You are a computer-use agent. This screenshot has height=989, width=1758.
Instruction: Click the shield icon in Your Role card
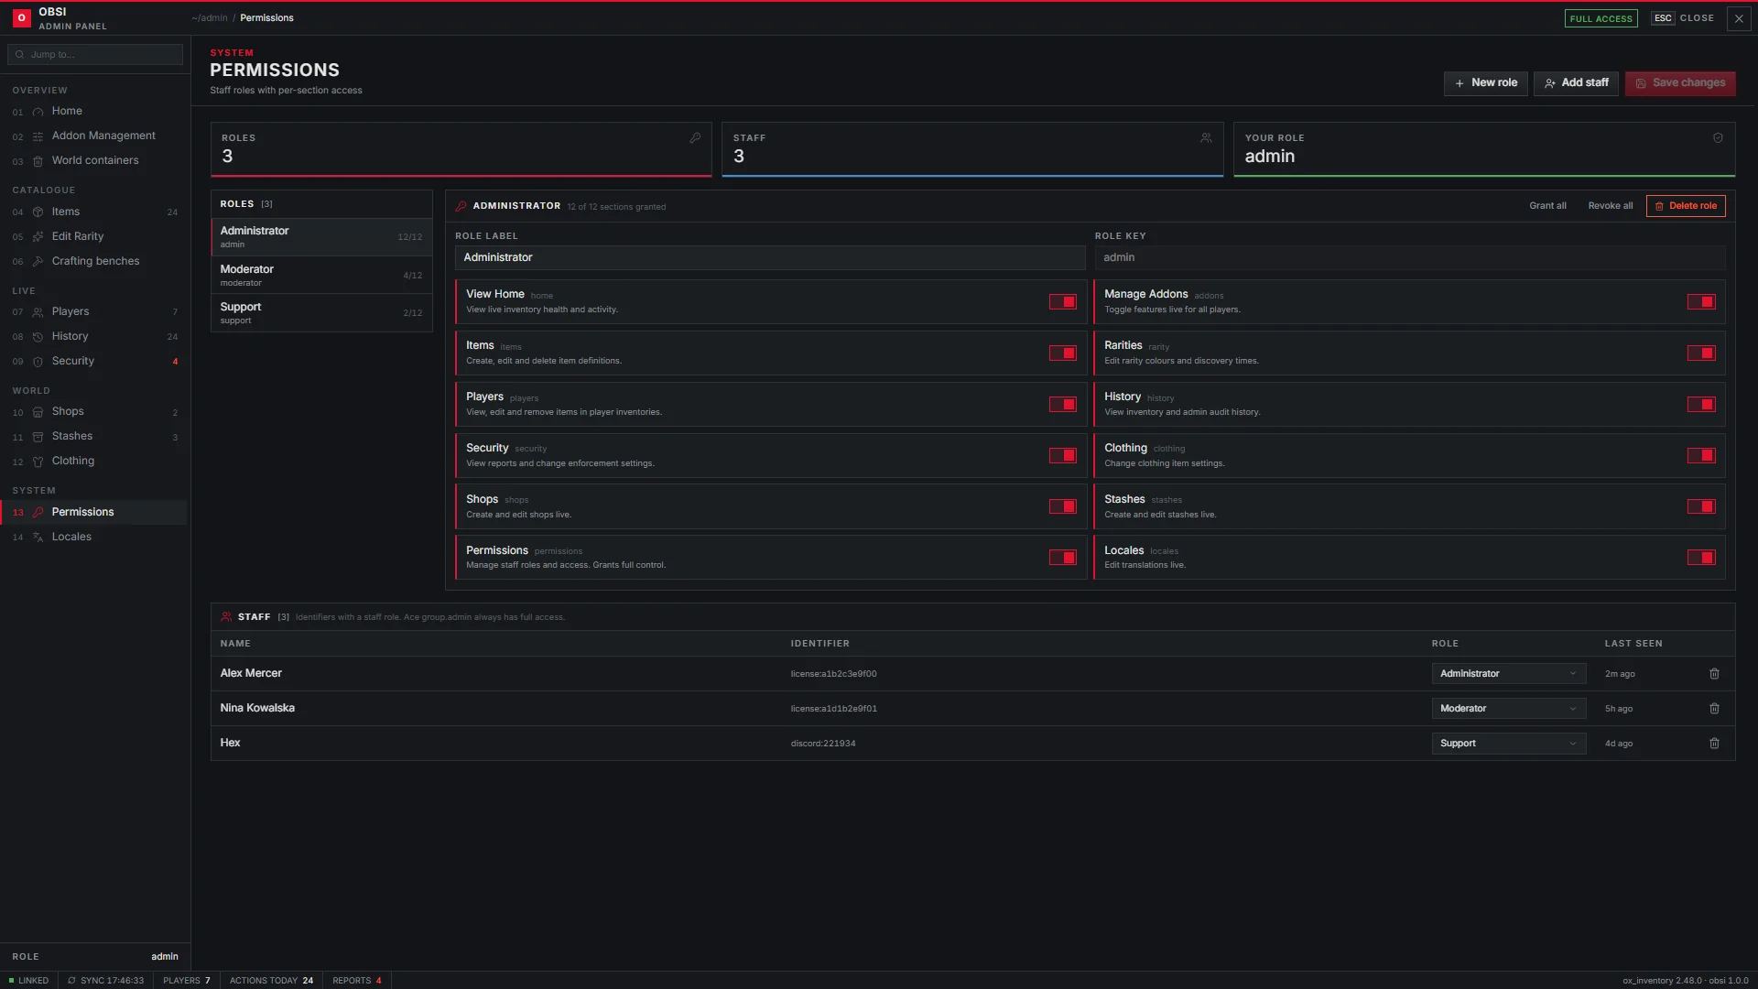pos(1718,138)
